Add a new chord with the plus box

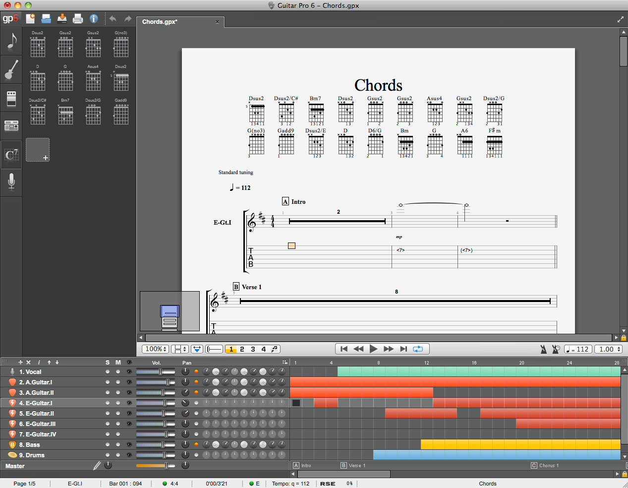click(38, 150)
